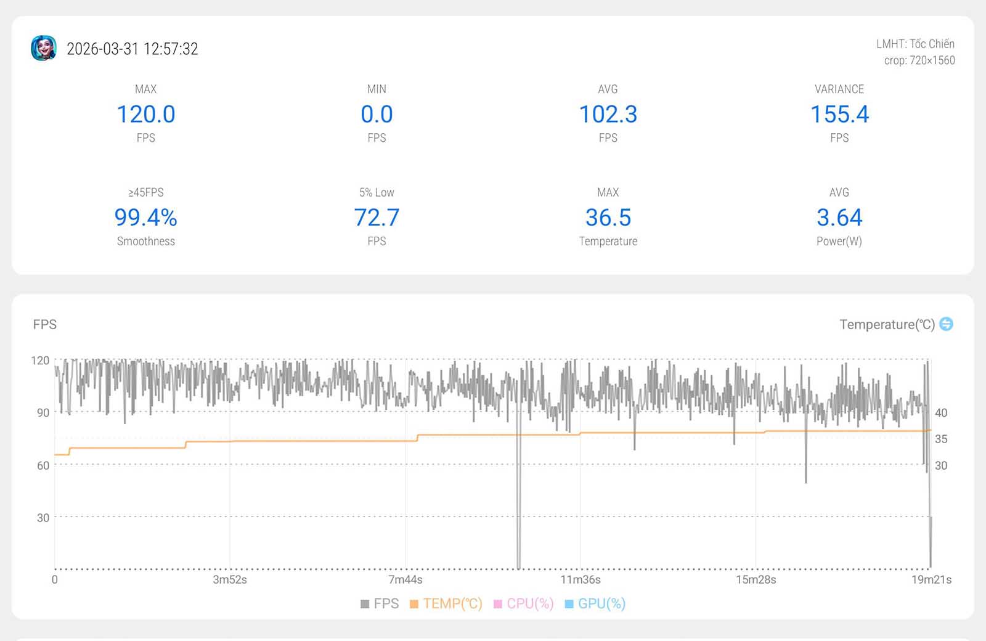This screenshot has width=986, height=641.
Task: Click the League of Legends game avatar icon
Action: pyautogui.click(x=44, y=49)
